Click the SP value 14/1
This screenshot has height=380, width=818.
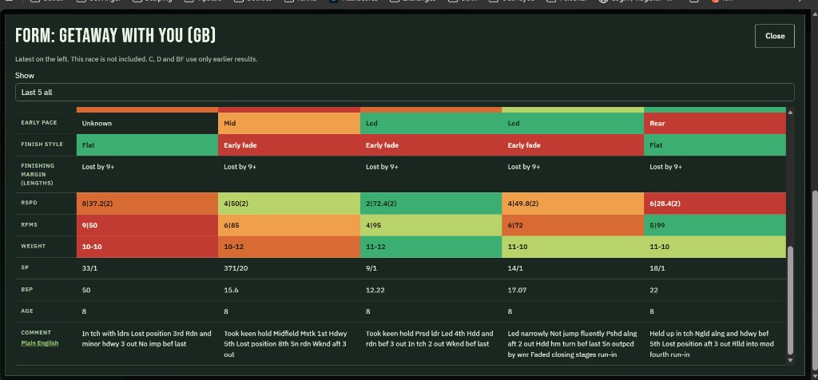tap(515, 268)
